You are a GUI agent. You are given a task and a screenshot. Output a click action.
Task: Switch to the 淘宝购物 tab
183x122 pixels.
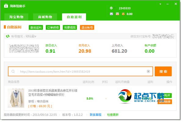pos(16,17)
